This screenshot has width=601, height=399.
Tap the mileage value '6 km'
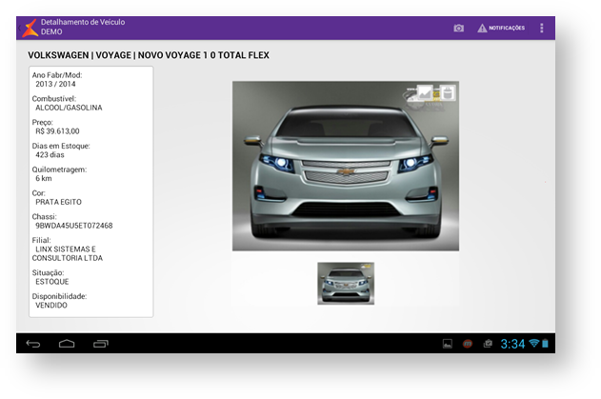[x=44, y=179]
